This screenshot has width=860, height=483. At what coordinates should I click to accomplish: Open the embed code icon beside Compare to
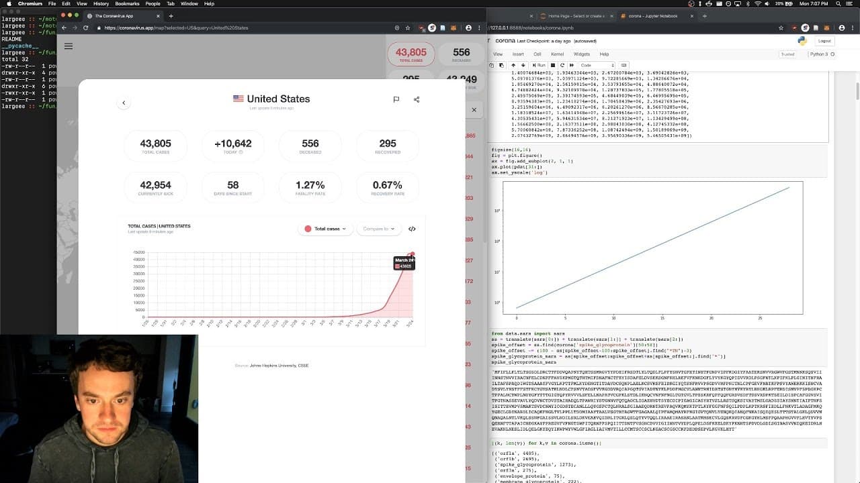coord(412,229)
